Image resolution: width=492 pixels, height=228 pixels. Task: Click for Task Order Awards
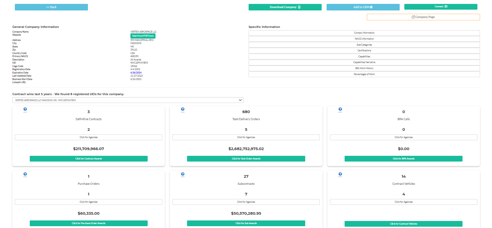pyautogui.click(x=246, y=159)
